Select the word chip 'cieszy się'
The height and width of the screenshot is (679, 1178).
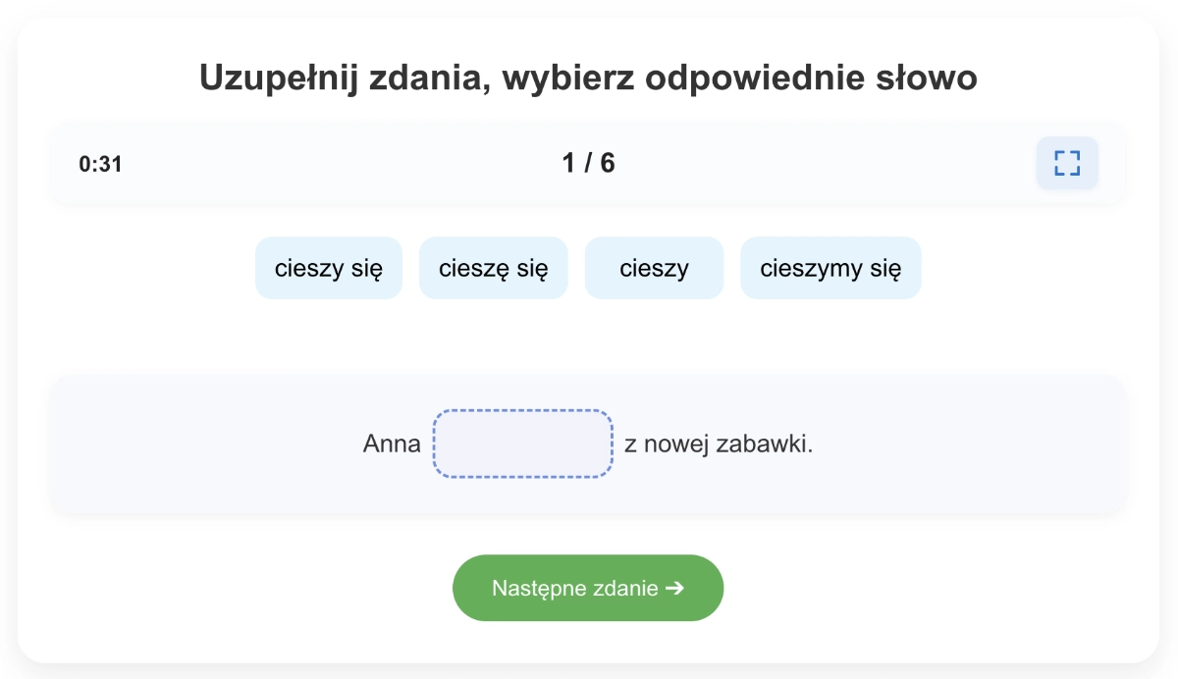click(x=329, y=268)
